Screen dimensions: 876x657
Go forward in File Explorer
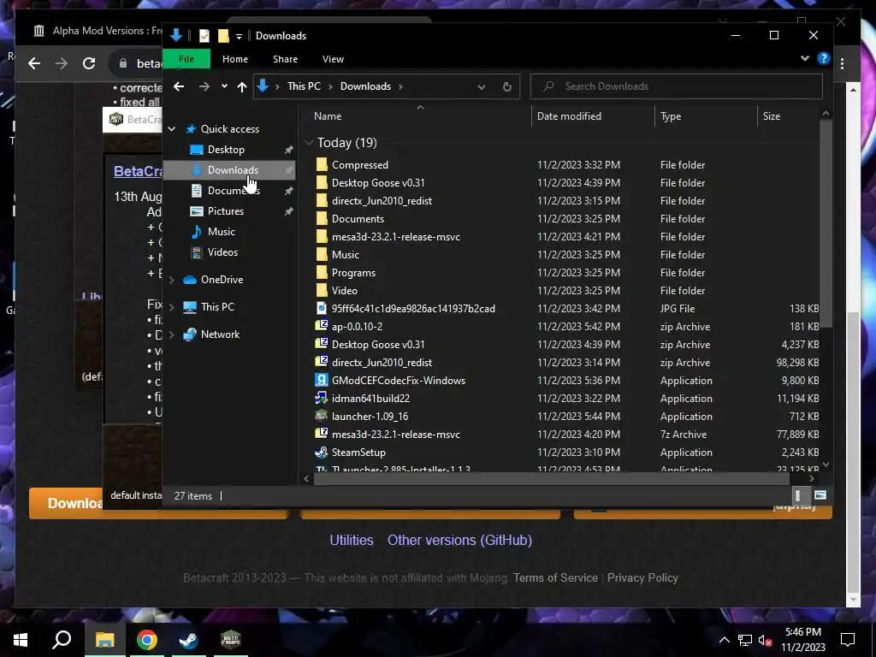click(x=204, y=86)
